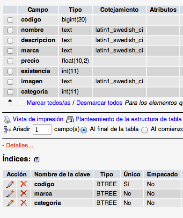Click the Campo column header
This screenshot has width=183, height=218.
(38, 10)
